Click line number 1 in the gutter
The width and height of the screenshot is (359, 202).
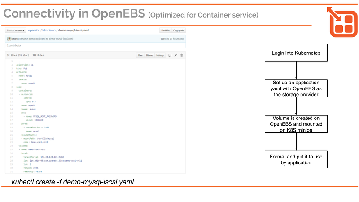[x=12, y=61]
